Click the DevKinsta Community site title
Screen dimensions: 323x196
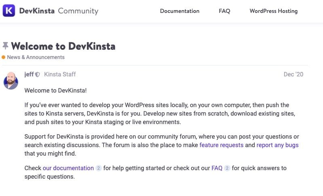tap(59, 11)
